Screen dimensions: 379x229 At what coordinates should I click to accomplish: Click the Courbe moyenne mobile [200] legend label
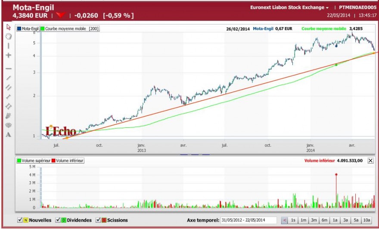tap(72, 29)
